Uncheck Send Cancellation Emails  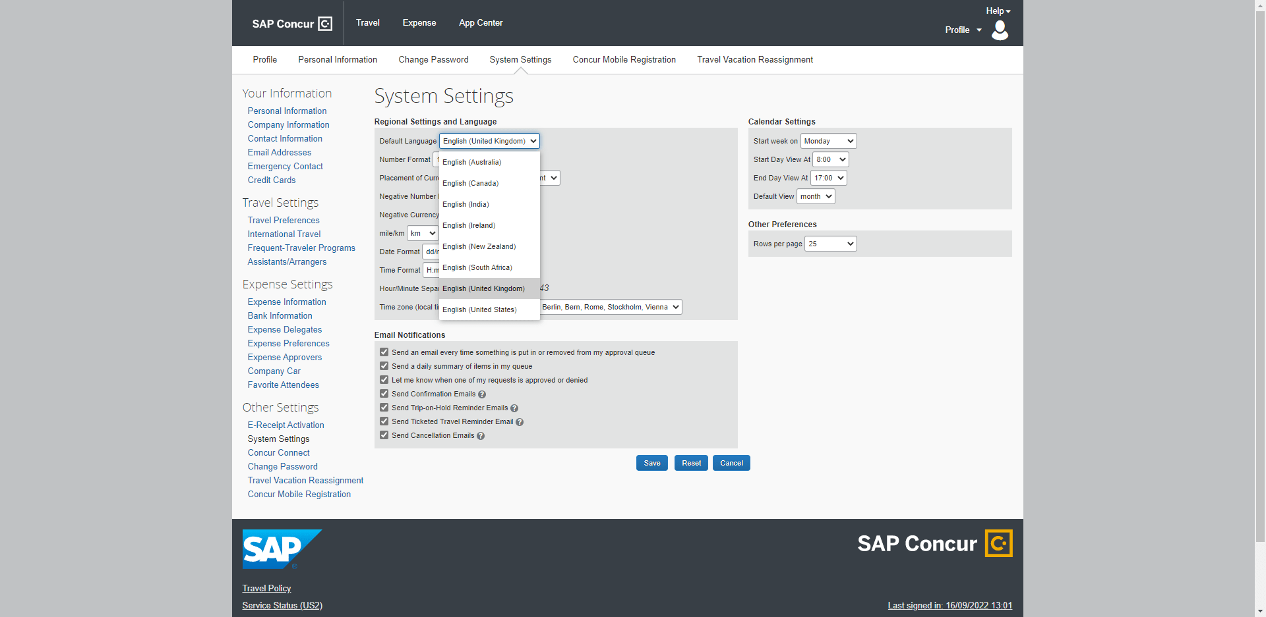[384, 435]
